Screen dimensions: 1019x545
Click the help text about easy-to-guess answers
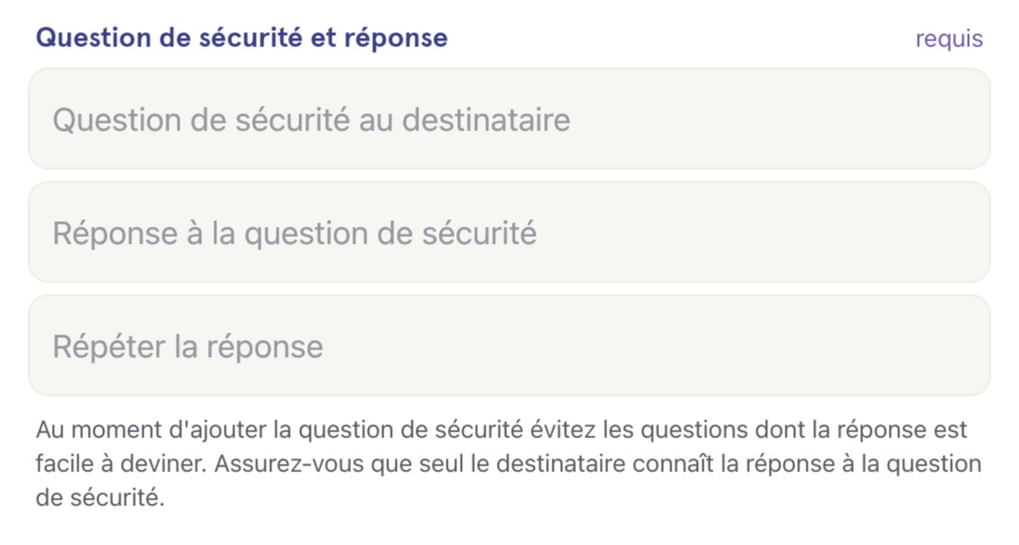coord(509,464)
